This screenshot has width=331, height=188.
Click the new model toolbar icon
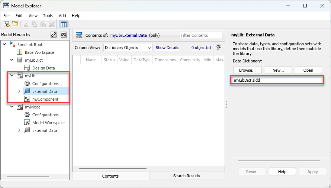(x=6, y=24)
